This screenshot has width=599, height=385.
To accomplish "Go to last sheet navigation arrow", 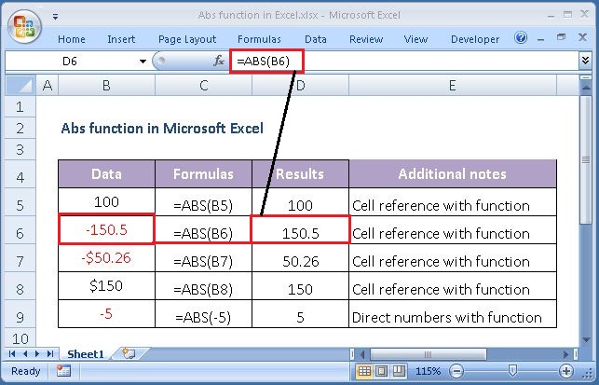I will click(x=49, y=353).
